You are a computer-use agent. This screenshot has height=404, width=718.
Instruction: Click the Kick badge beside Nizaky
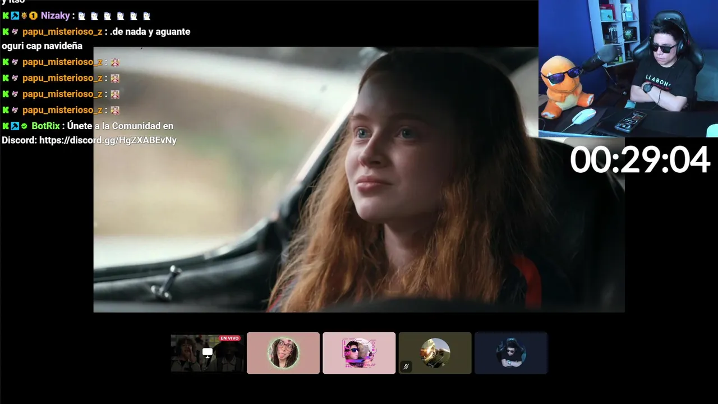tap(6, 16)
